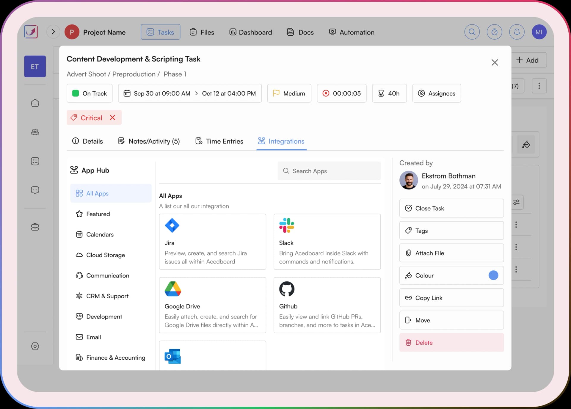Click the red Delete button

click(451, 342)
